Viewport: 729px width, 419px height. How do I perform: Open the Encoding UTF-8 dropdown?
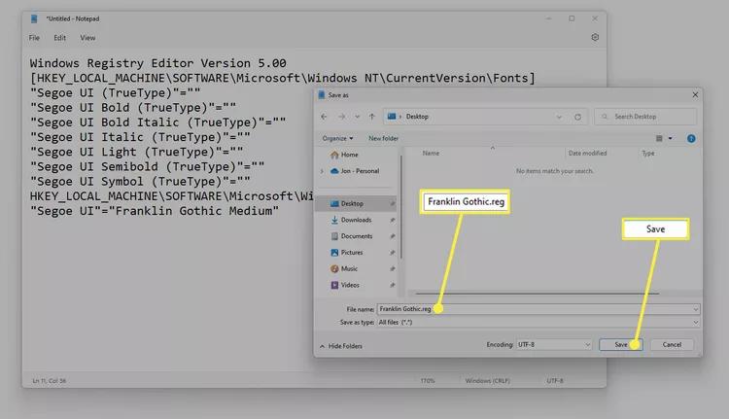pyautogui.click(x=554, y=344)
